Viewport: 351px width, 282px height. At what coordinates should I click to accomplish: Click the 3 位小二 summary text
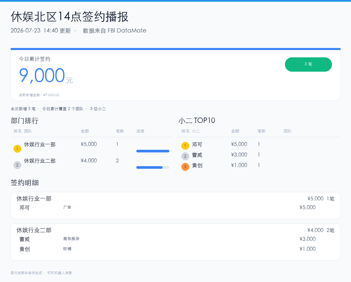pos(98,109)
